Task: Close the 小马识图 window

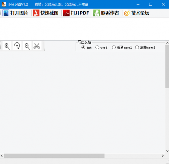Action: [x=163, y=4]
